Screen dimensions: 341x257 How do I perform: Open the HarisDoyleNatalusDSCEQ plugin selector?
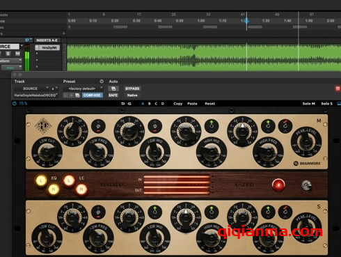tap(36, 95)
